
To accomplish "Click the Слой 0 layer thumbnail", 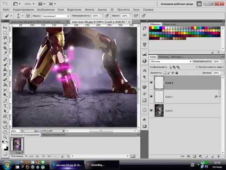I will pyautogui.click(x=159, y=110).
